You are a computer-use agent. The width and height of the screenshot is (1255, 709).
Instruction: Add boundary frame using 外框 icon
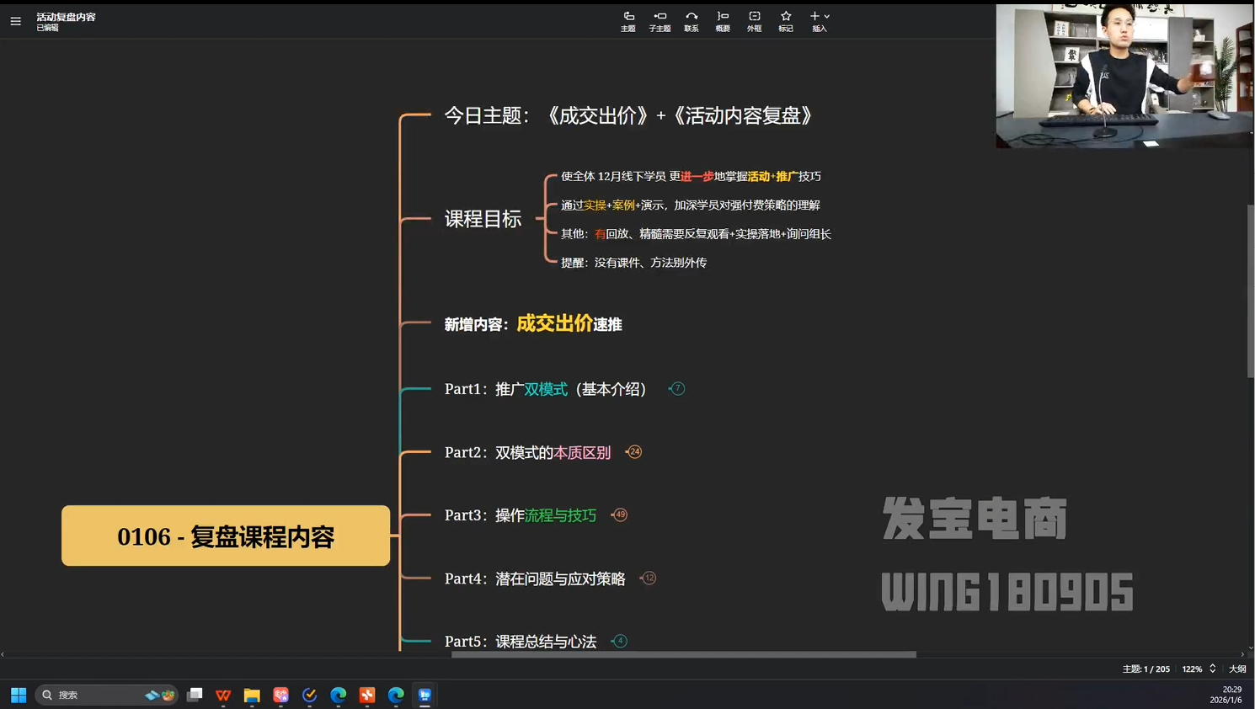coord(754,21)
